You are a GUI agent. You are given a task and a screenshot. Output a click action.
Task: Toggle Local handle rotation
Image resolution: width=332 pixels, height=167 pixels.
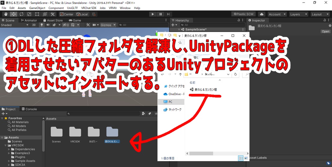tap(82, 14)
